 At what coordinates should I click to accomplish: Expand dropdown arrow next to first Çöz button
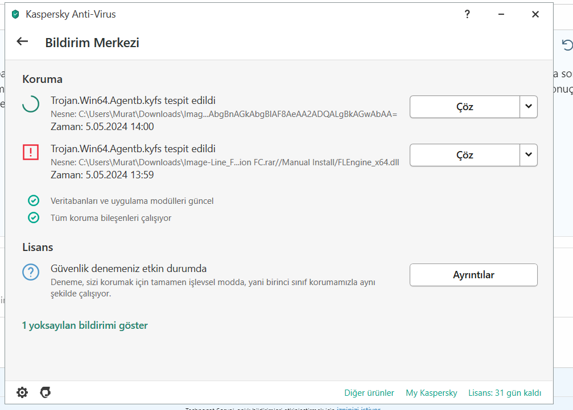tap(529, 107)
